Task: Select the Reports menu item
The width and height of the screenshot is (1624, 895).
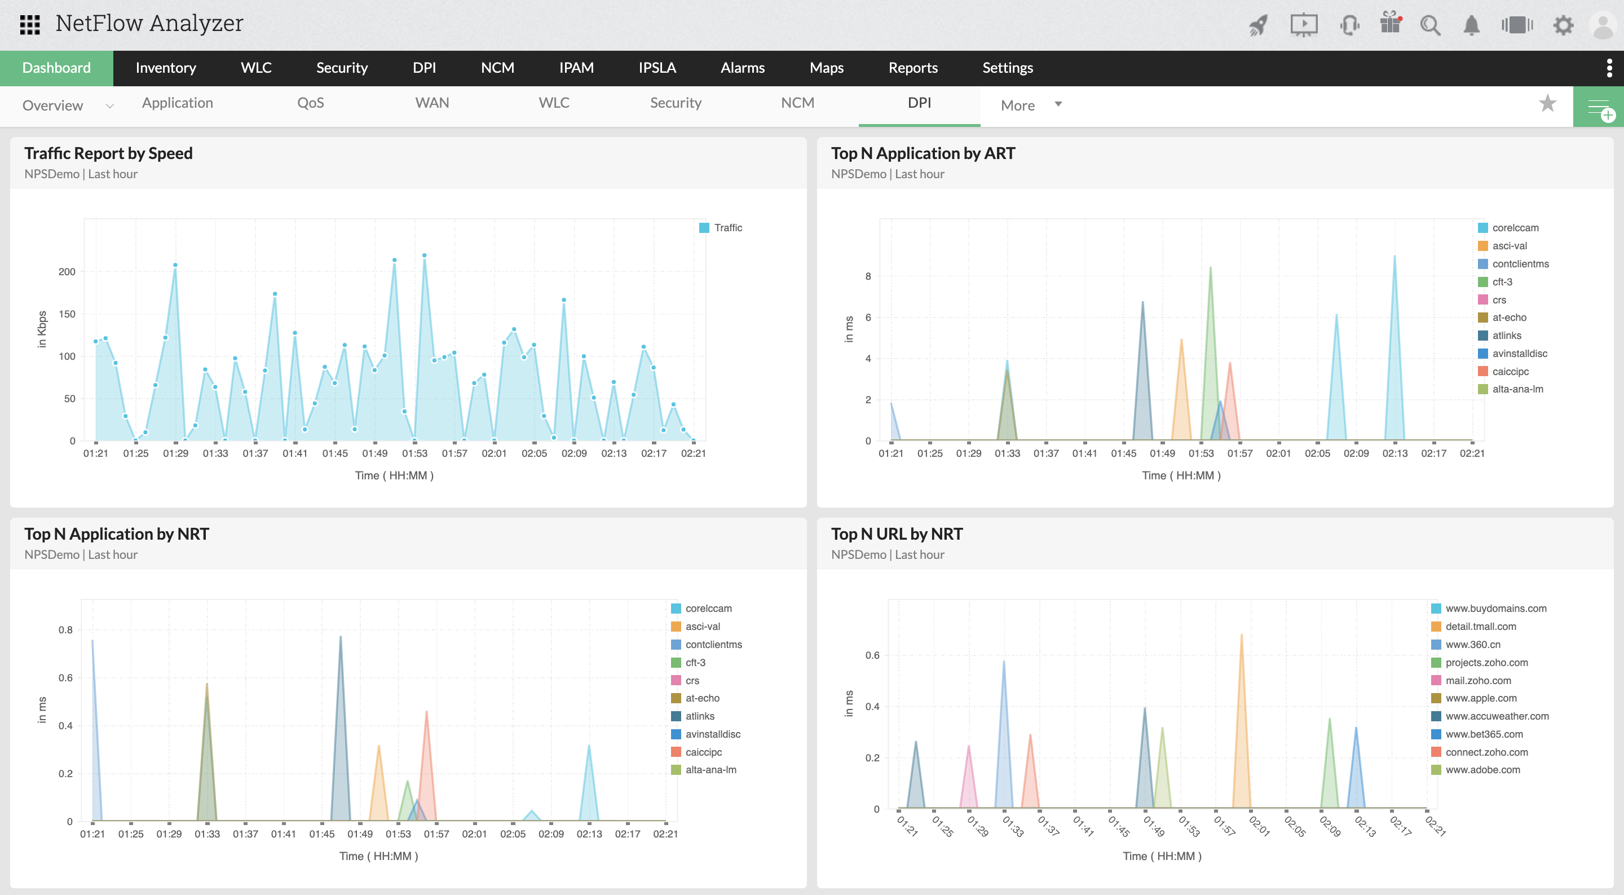Action: click(x=913, y=67)
